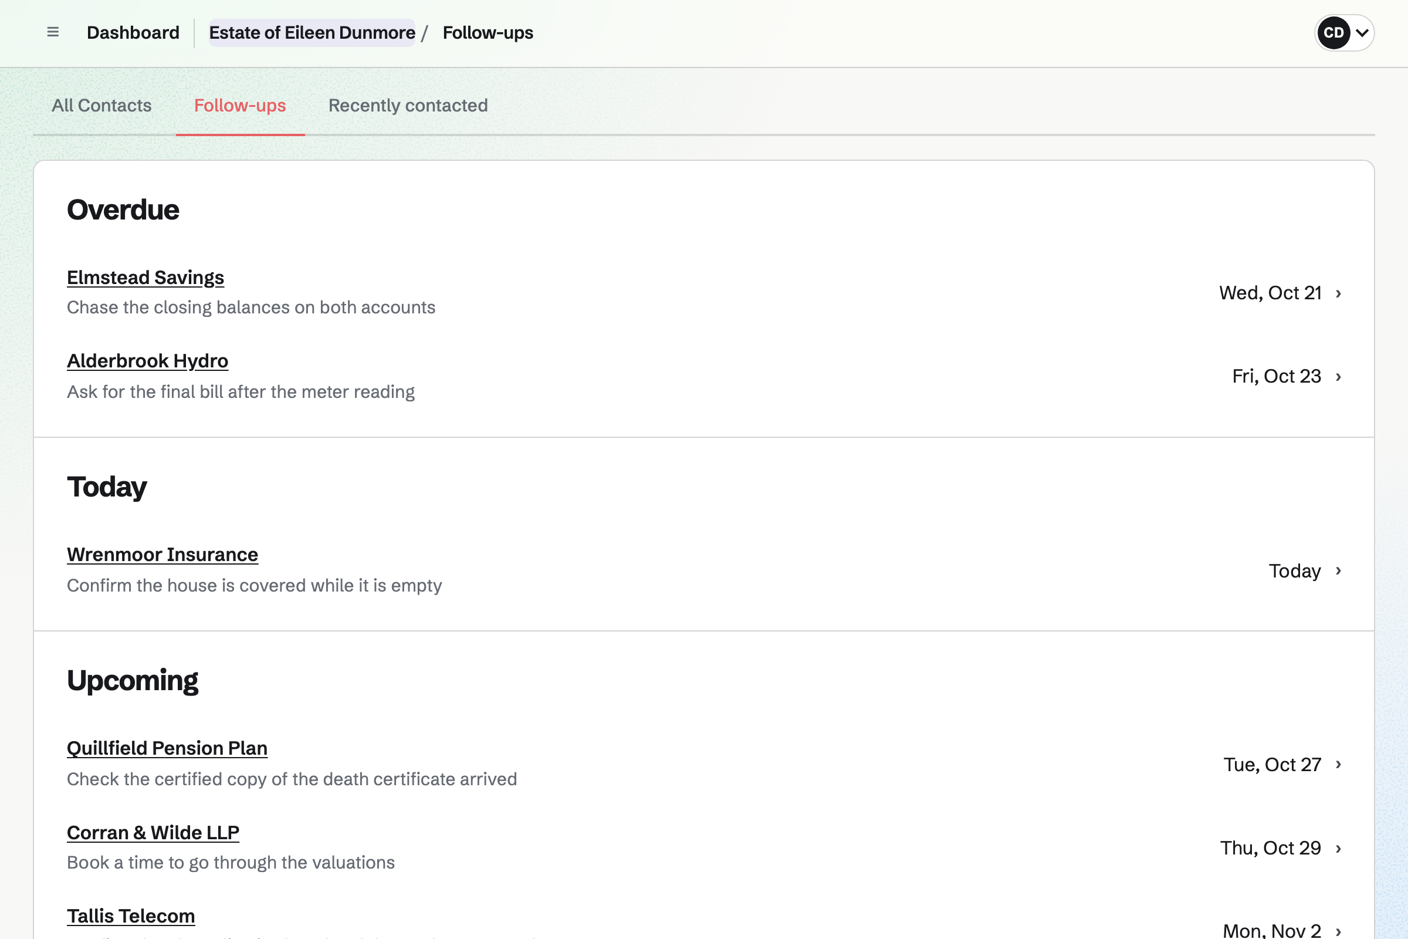This screenshot has width=1408, height=939.
Task: Switch to the Recently contacted tab
Action: pyautogui.click(x=408, y=106)
